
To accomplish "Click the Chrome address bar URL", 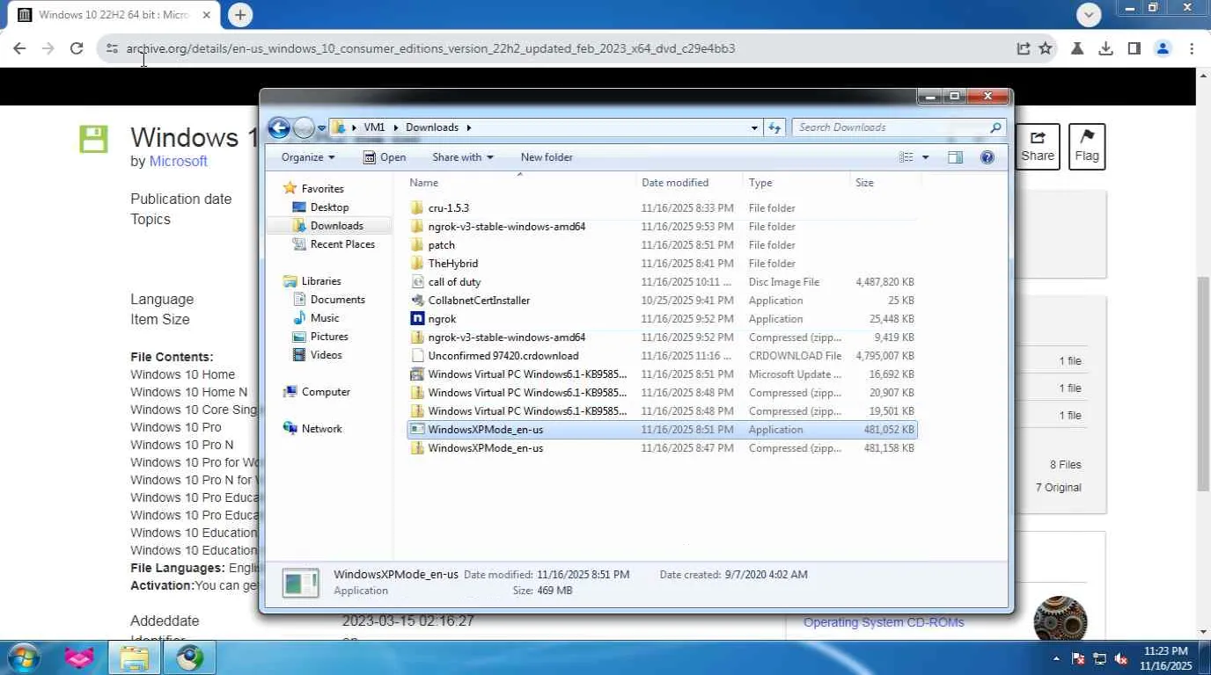I will tap(430, 48).
